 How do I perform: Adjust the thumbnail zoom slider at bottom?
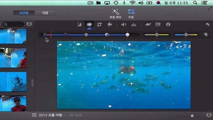[x=192, y=116]
